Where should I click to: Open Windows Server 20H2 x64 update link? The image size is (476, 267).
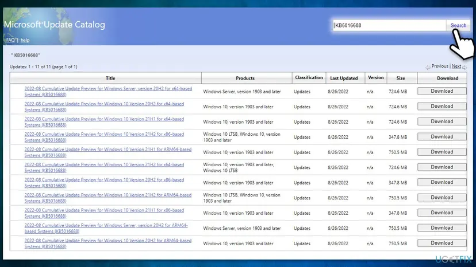108,92
